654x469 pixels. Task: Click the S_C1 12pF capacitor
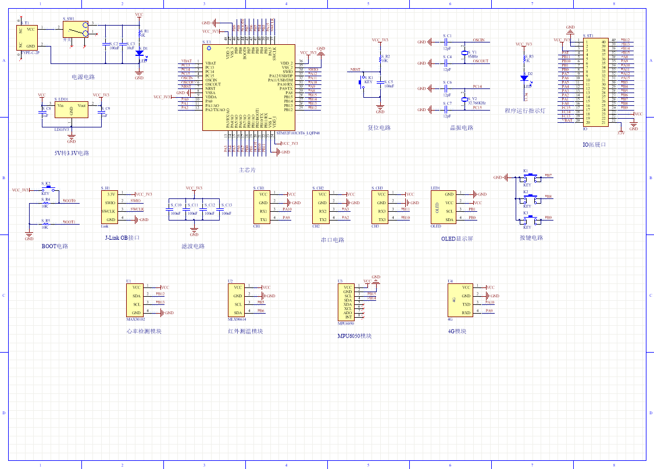pos(446,42)
